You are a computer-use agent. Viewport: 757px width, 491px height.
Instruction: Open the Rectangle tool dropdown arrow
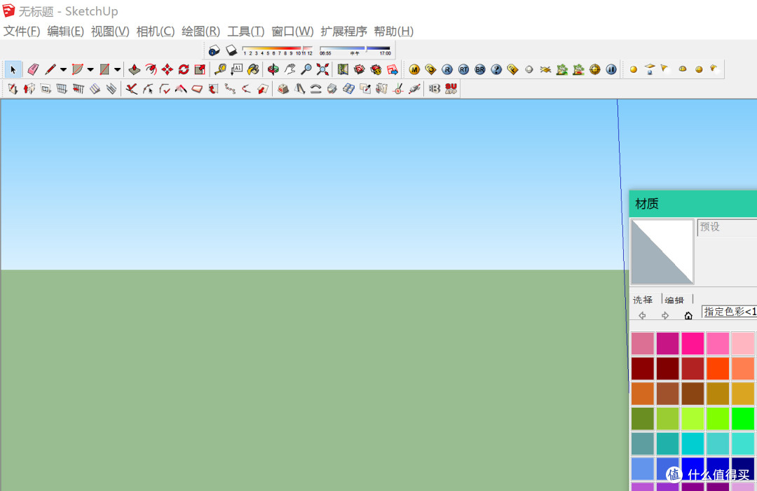[117, 69]
